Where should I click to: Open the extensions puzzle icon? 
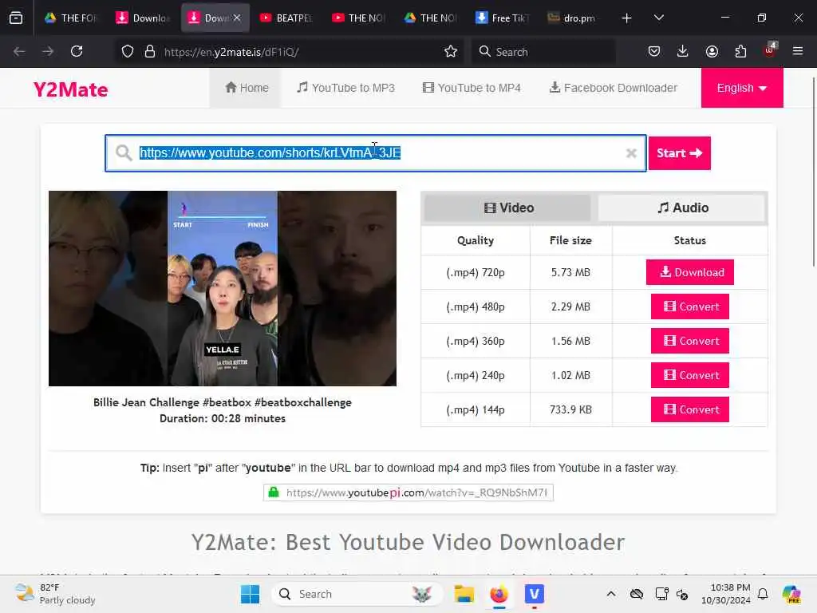[740, 51]
